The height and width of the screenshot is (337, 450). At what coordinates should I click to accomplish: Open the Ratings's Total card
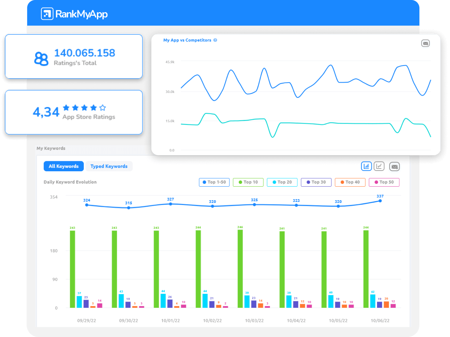73,56
